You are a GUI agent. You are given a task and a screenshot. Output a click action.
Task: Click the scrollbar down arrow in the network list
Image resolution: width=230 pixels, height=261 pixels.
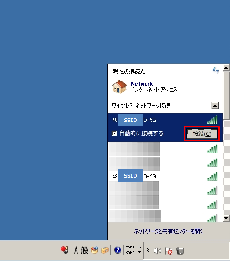[226, 218]
